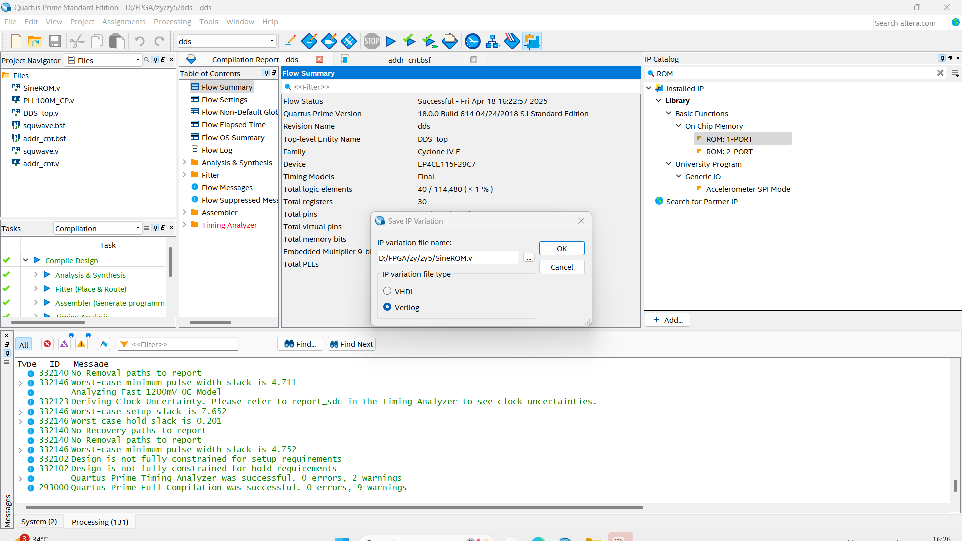Open Timing Analyzer clock icon
The height and width of the screenshot is (541, 962).
[x=472, y=41]
